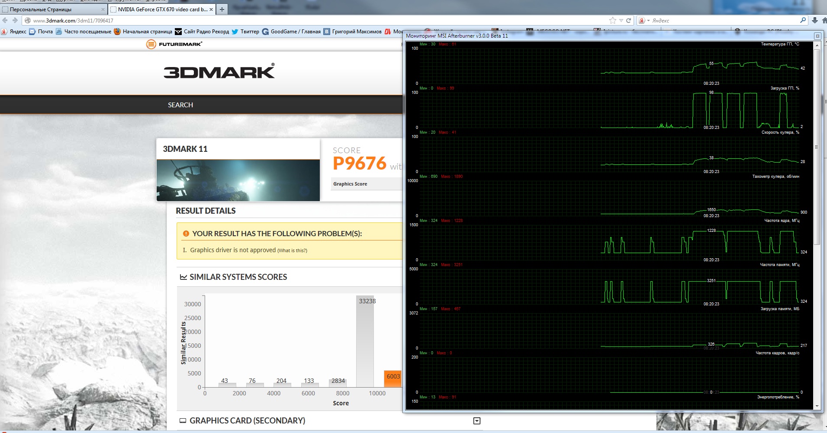Click the browser forward arrow button
This screenshot has height=433, width=827.
(15, 20)
